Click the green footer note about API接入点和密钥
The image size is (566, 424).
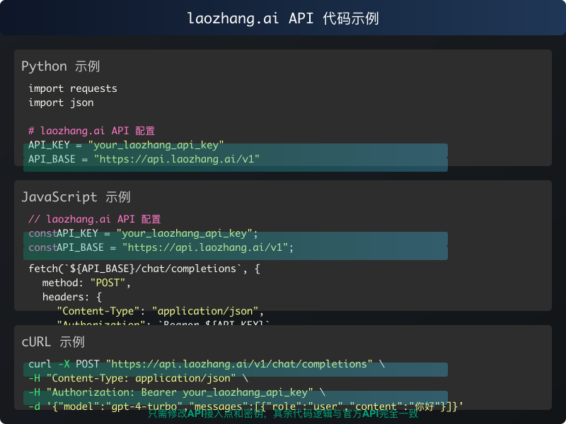(x=283, y=413)
